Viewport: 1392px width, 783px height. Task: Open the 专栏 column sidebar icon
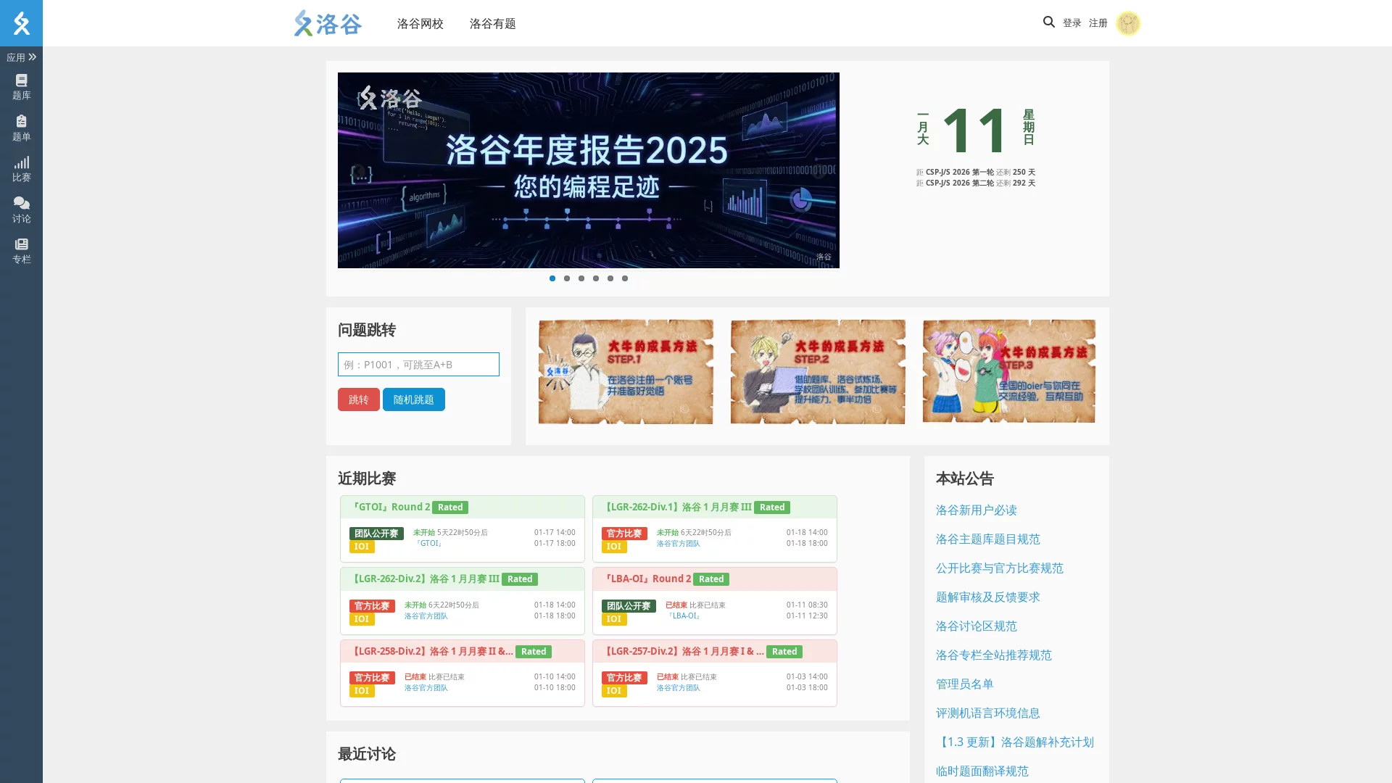pos(21,251)
